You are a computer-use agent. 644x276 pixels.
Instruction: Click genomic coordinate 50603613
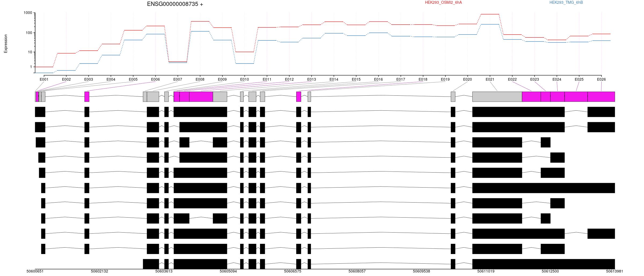(x=164, y=271)
